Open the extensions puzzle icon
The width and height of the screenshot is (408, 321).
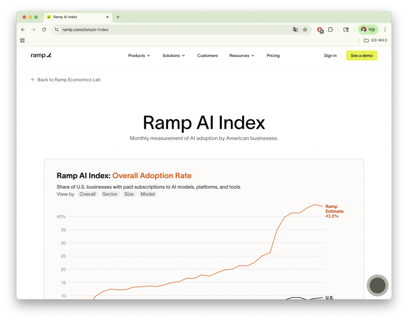click(x=330, y=29)
